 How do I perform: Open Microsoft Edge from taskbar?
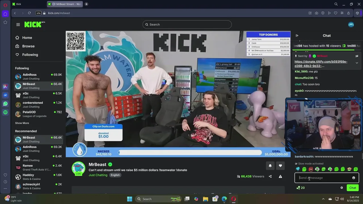point(224,199)
